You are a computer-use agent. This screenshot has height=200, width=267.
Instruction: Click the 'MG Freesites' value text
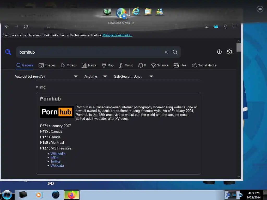(61, 148)
